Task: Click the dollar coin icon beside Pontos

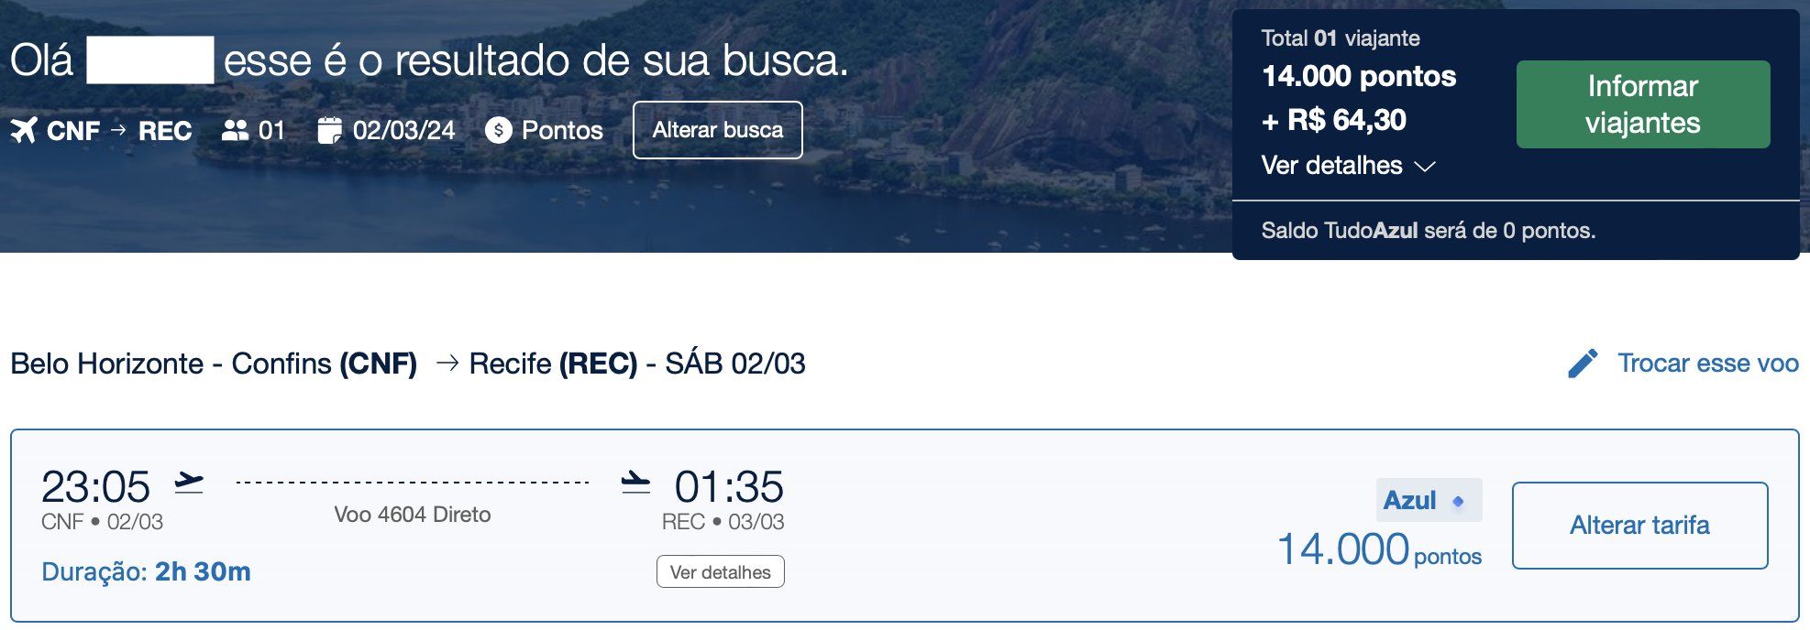Action: pyautogui.click(x=498, y=131)
